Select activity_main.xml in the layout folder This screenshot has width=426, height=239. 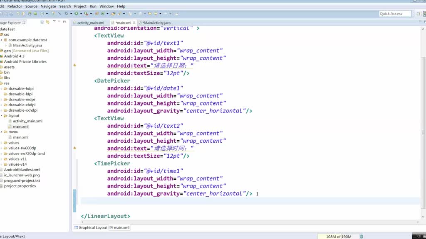pyautogui.click(x=27, y=121)
